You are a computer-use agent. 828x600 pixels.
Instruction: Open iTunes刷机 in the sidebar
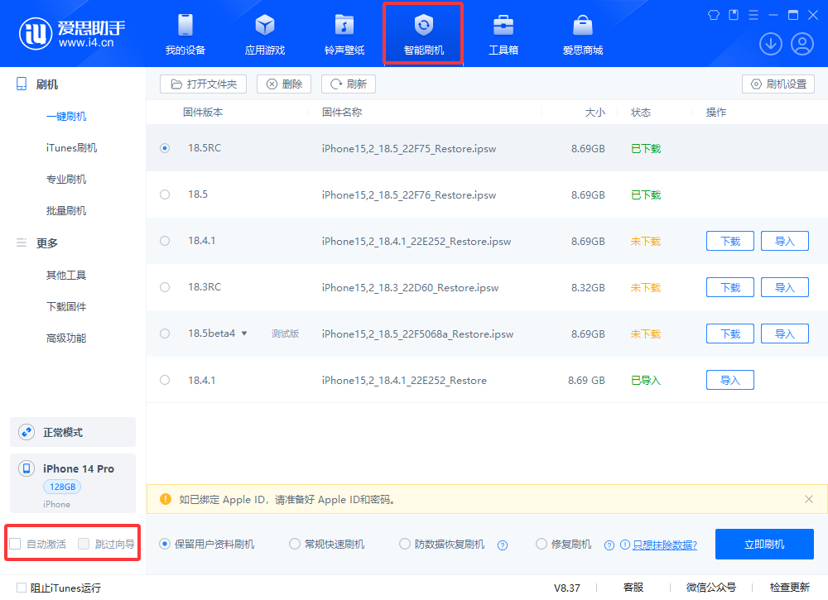pos(71,148)
